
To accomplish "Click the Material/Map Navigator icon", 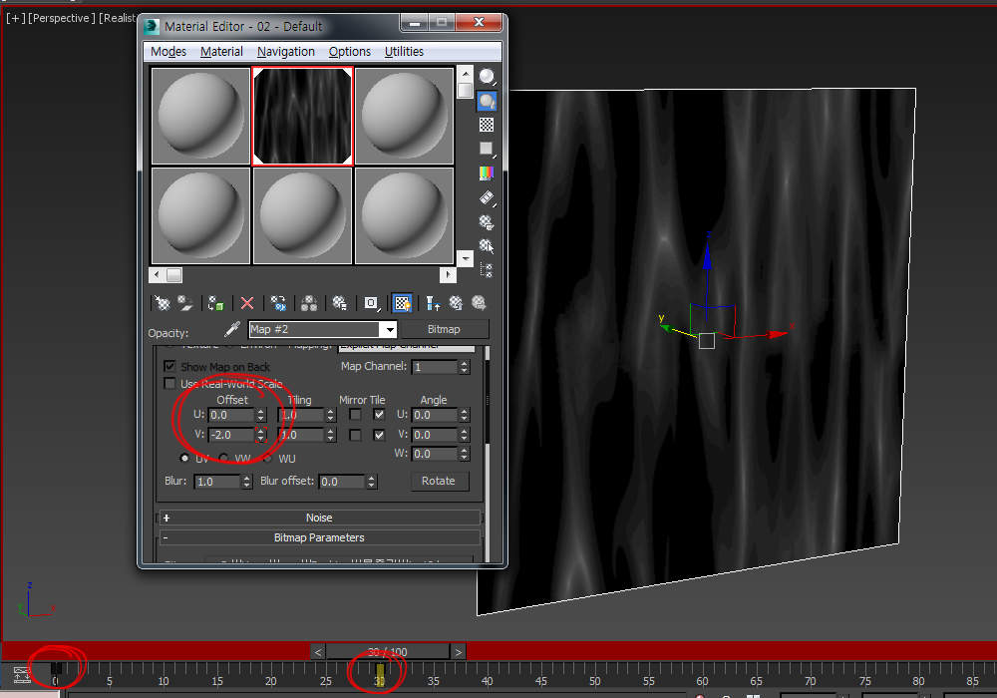I will coord(487,270).
